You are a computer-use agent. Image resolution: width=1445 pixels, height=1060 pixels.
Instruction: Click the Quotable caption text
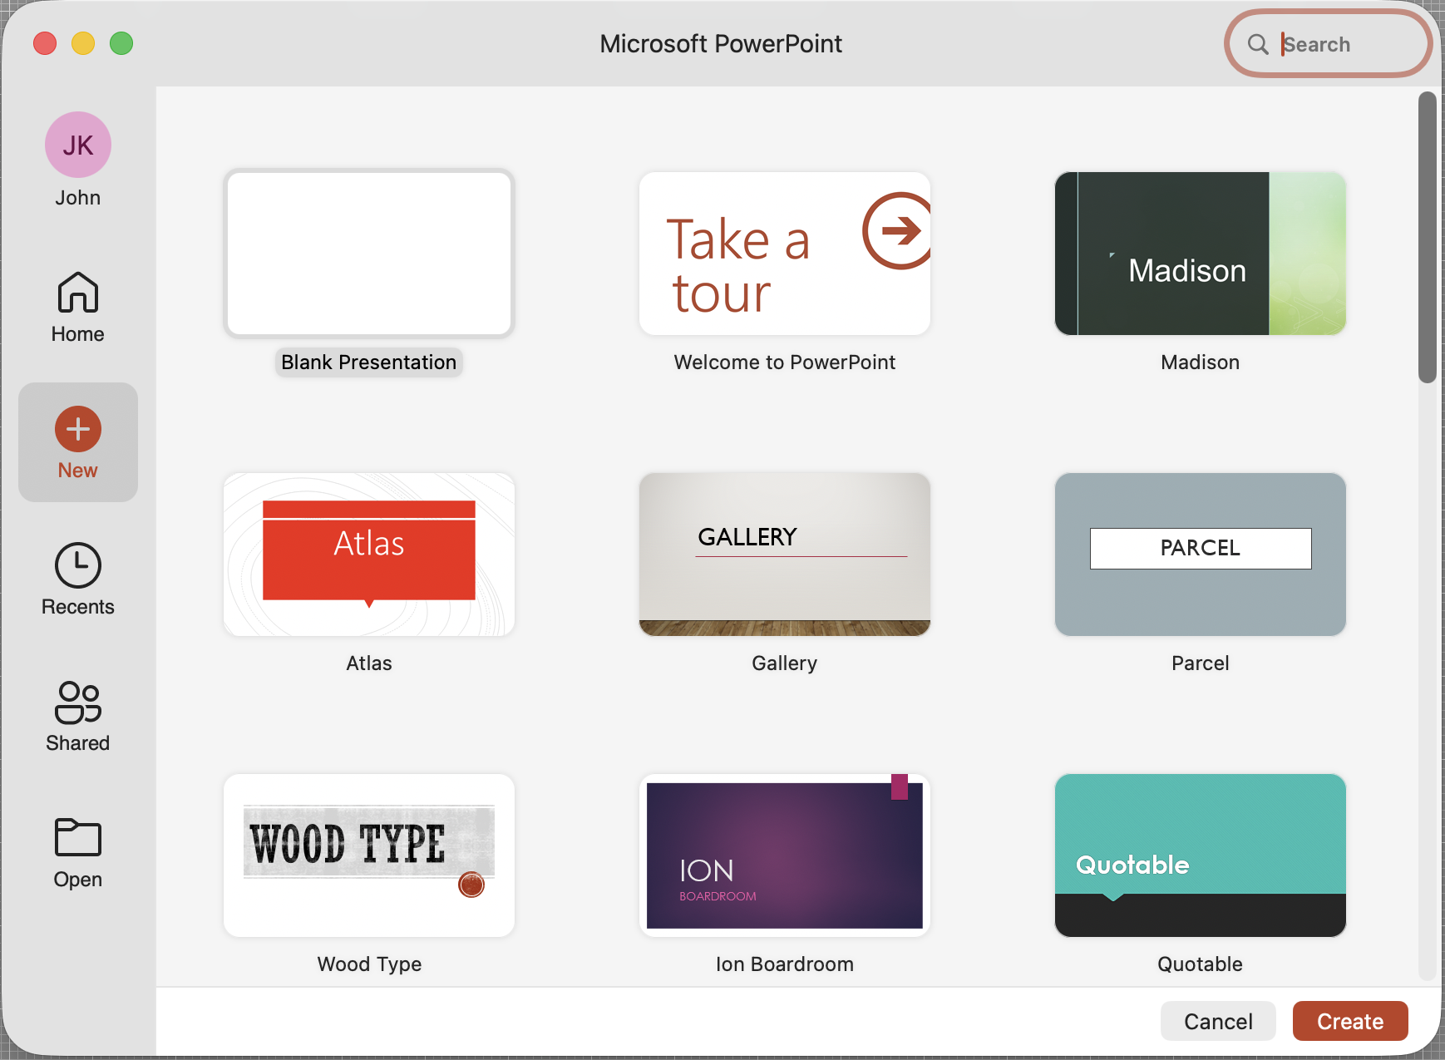[x=1201, y=964]
